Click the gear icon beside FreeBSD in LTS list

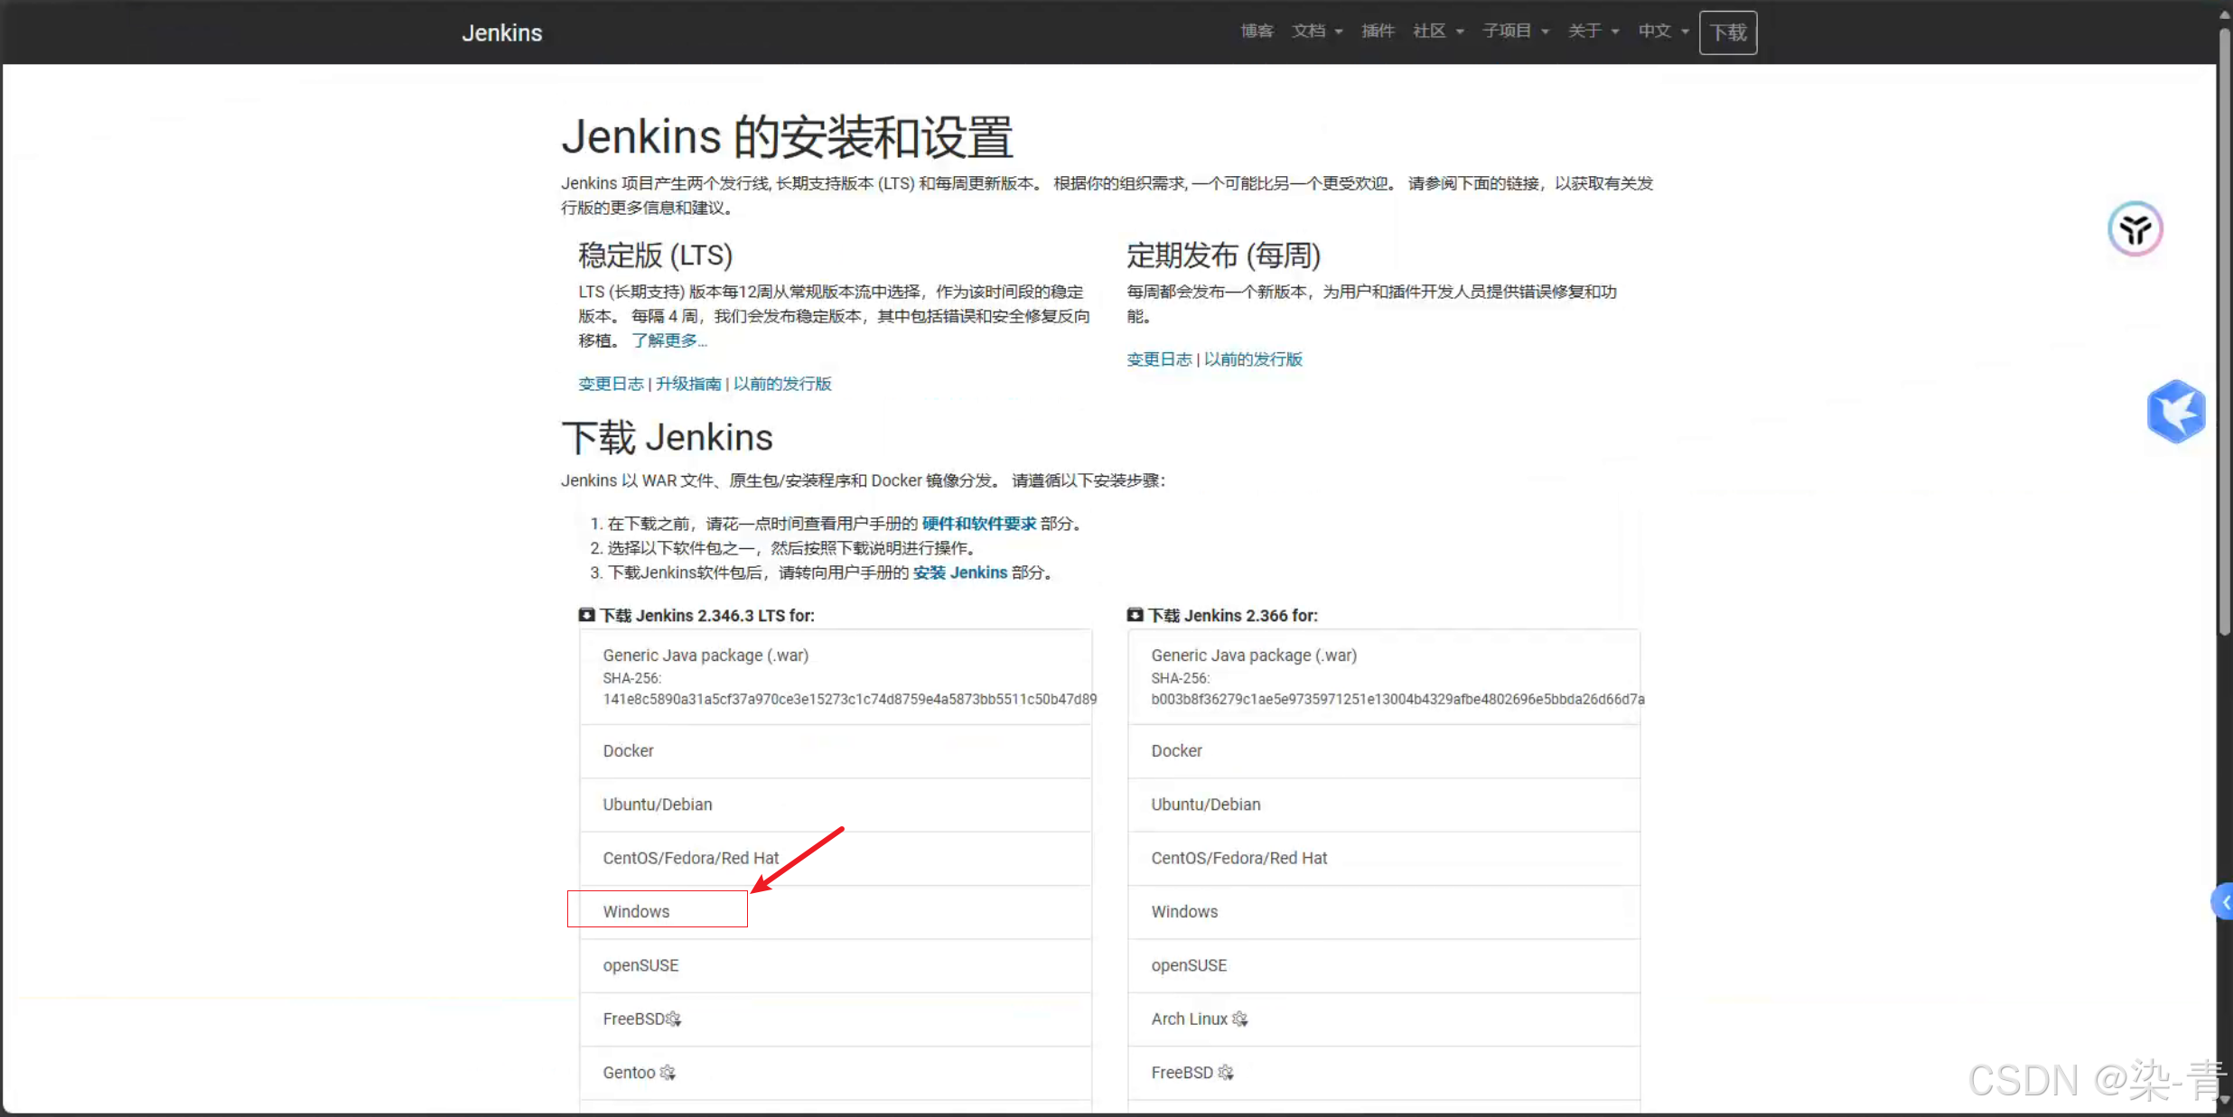point(674,1019)
